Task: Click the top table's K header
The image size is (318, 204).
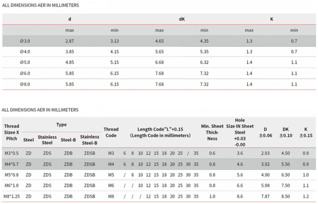Action: 272,19
